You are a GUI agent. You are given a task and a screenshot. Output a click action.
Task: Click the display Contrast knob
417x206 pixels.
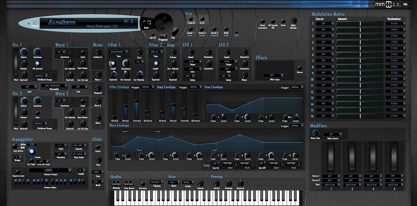[x=35, y=23]
